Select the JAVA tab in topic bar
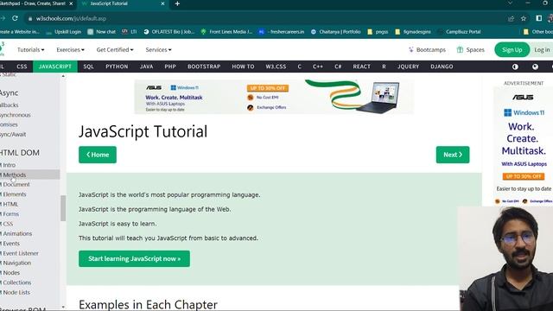553x311 pixels. [x=146, y=67]
